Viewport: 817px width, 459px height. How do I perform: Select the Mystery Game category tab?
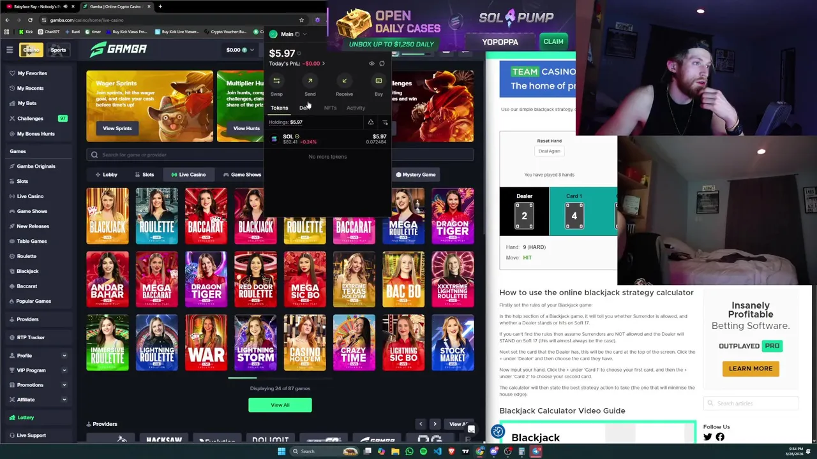coord(416,175)
